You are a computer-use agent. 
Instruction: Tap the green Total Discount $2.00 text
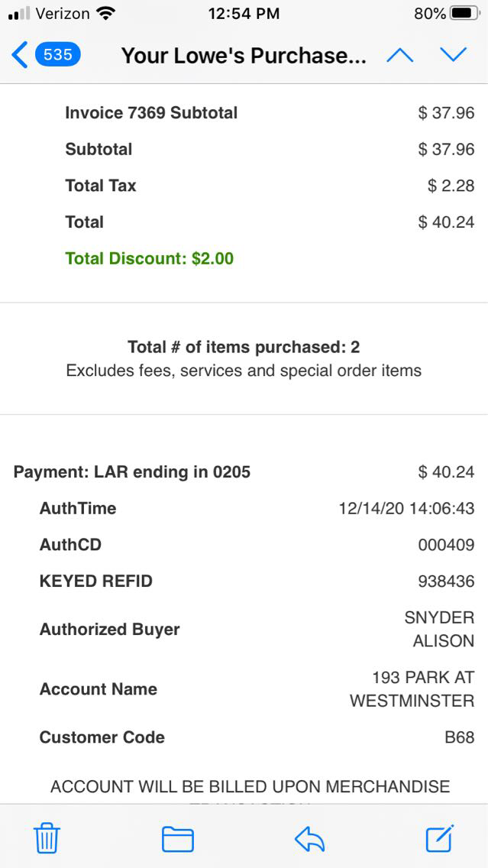coord(150,258)
